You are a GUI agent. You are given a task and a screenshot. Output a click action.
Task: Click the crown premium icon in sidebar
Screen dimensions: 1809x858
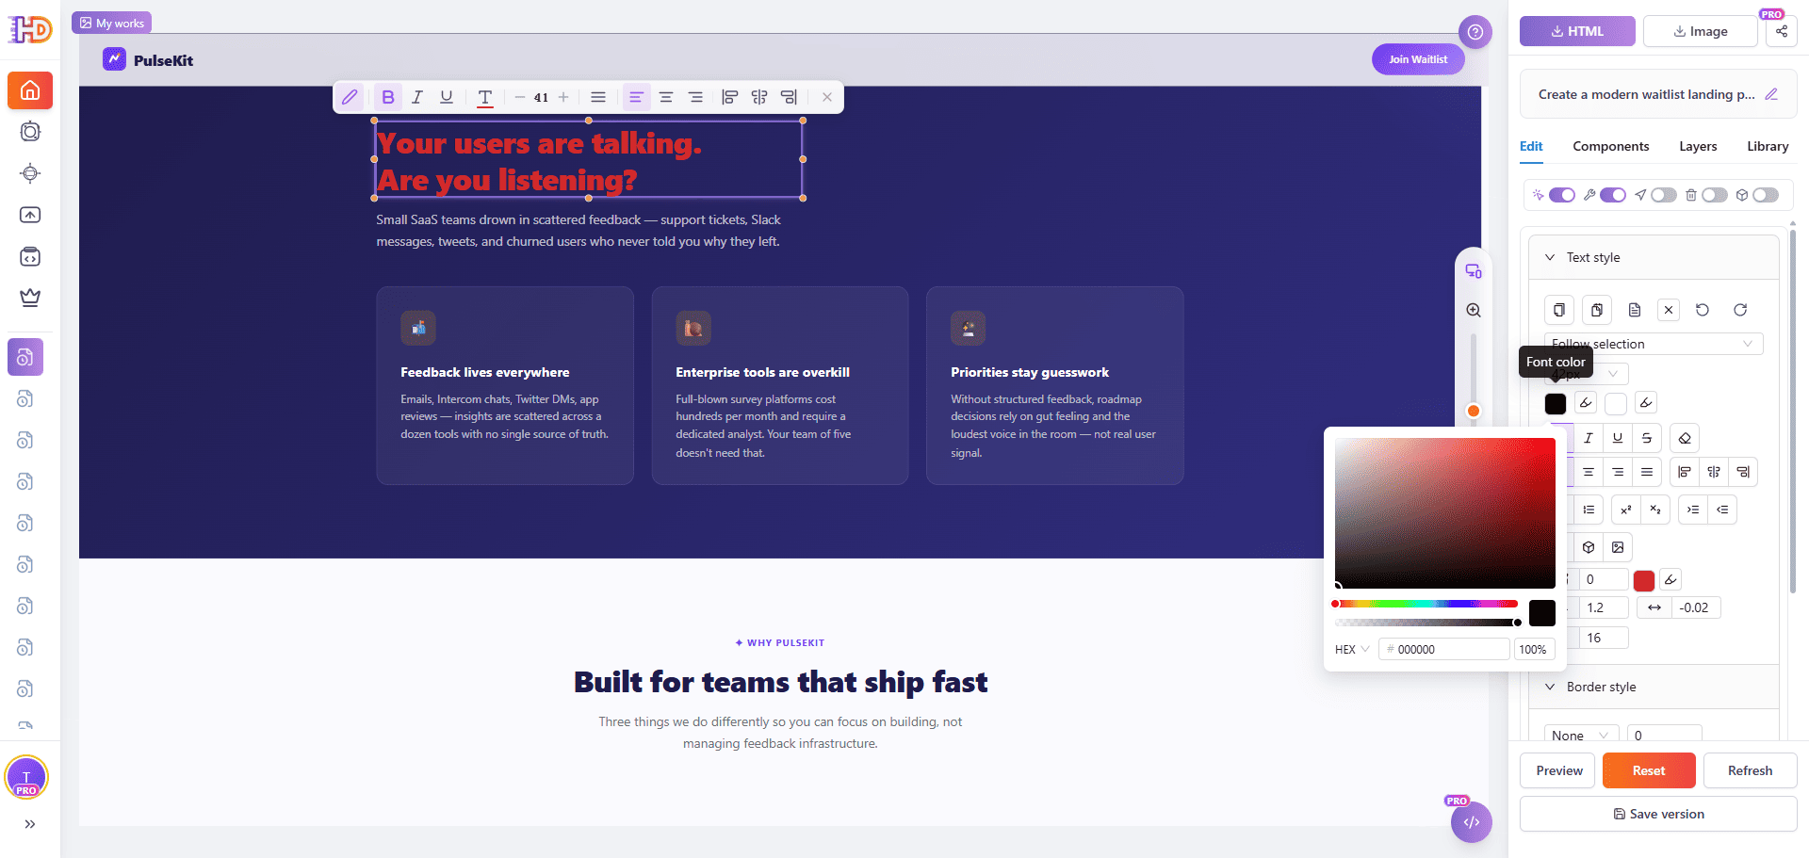(x=30, y=298)
